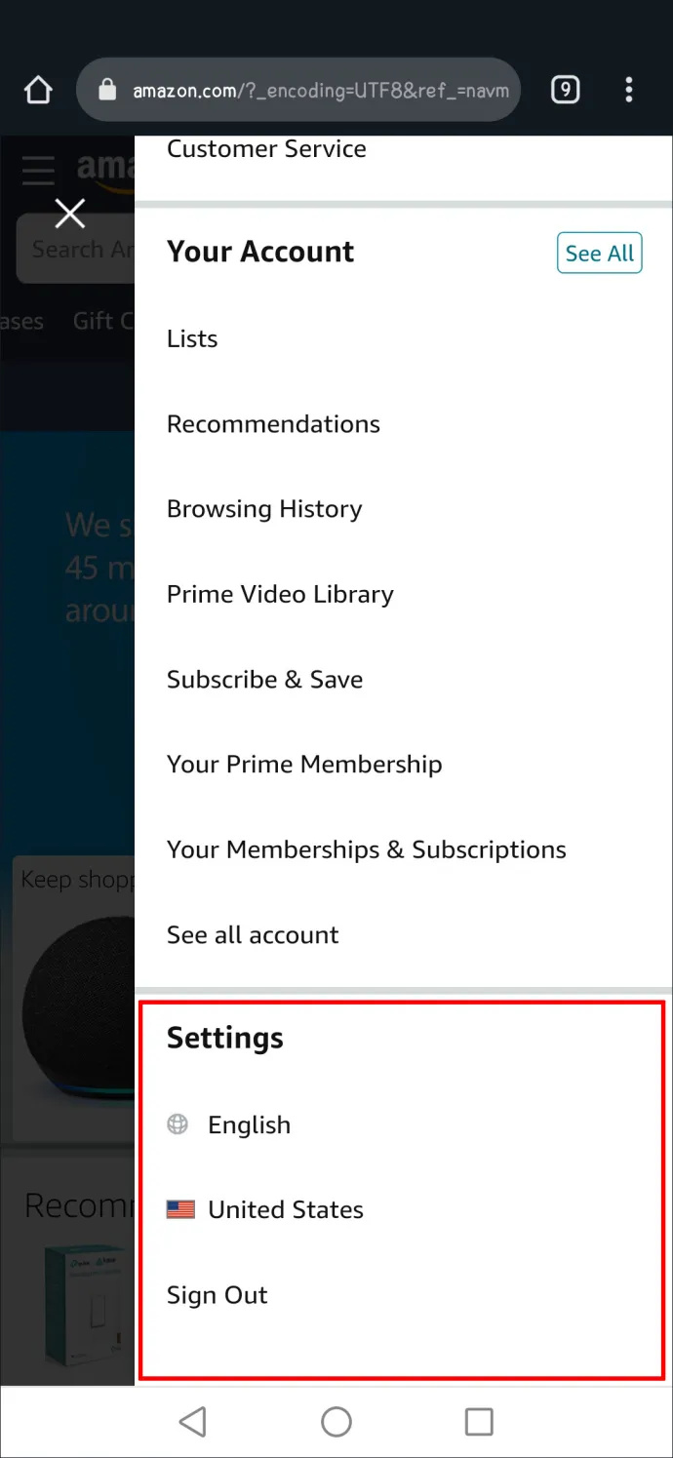Viewport: 673px width, 1458px height.
Task: Tap the amazon.com URL address bar
Action: 297,91
